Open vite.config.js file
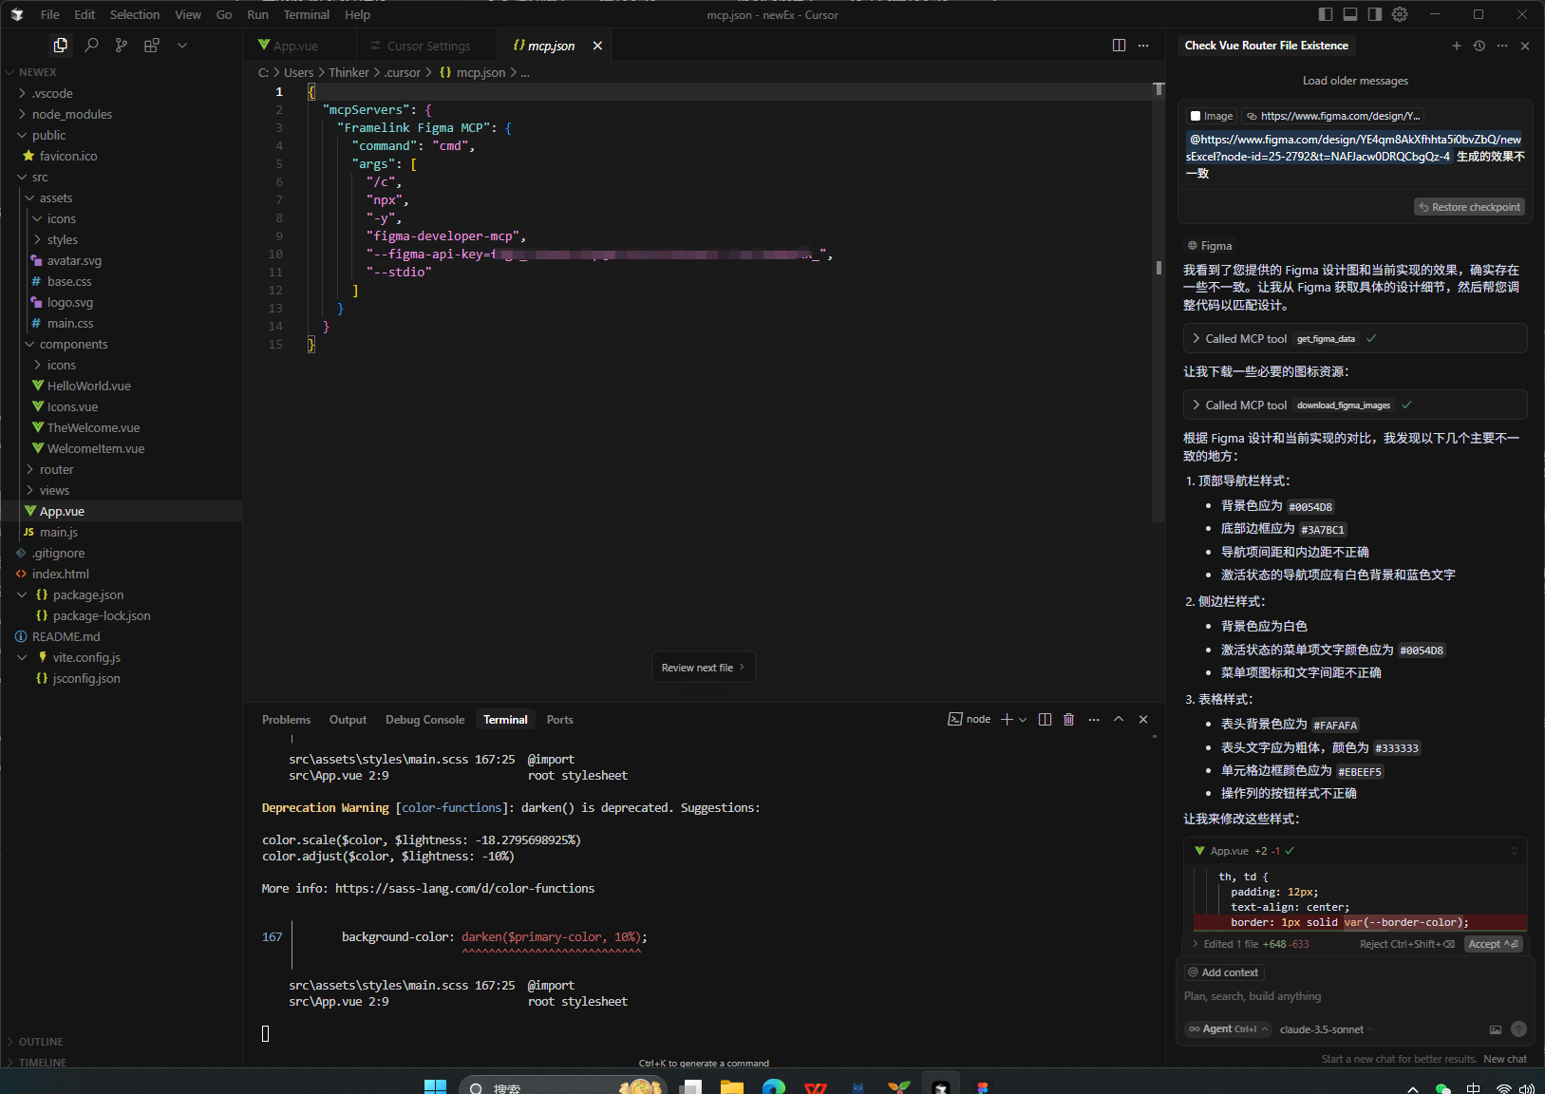 coord(86,657)
